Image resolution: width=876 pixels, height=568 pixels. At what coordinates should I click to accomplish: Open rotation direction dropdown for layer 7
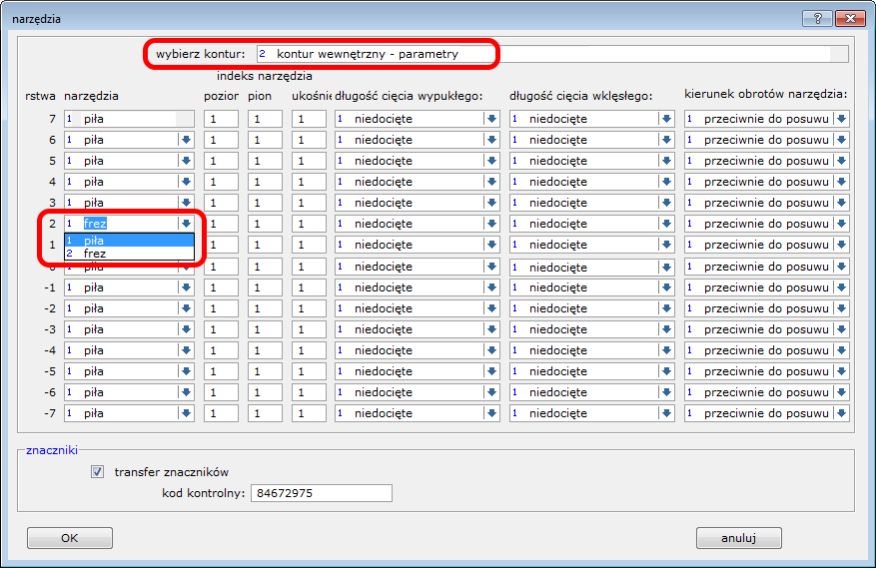click(x=841, y=119)
